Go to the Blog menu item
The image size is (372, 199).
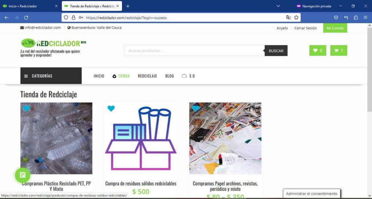coord(169,76)
